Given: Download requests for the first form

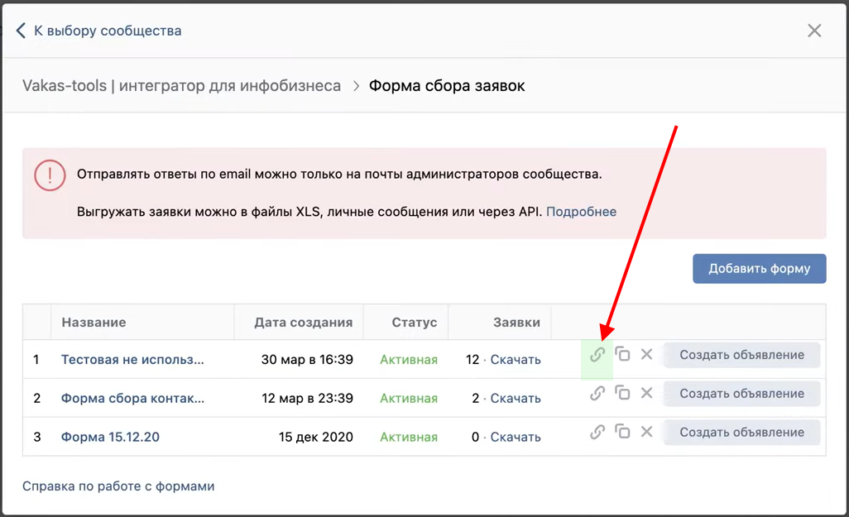Looking at the screenshot, I should coord(515,360).
